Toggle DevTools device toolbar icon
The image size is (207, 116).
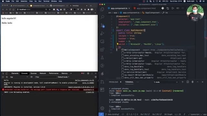[6, 73]
